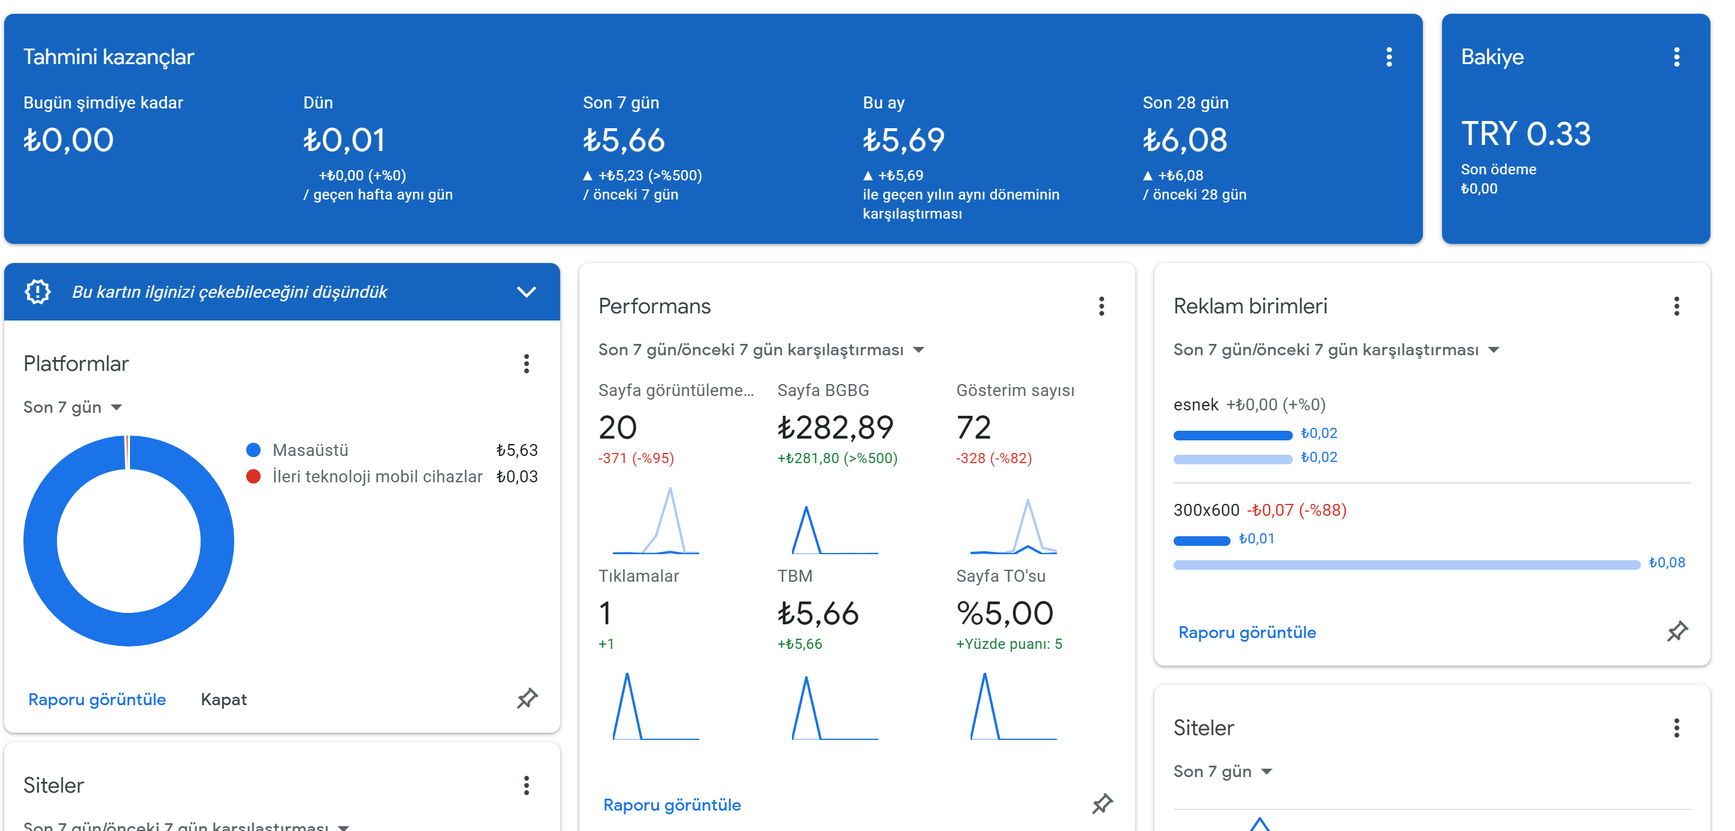Open Platformlar Son 7 gün dropdown

[72, 407]
